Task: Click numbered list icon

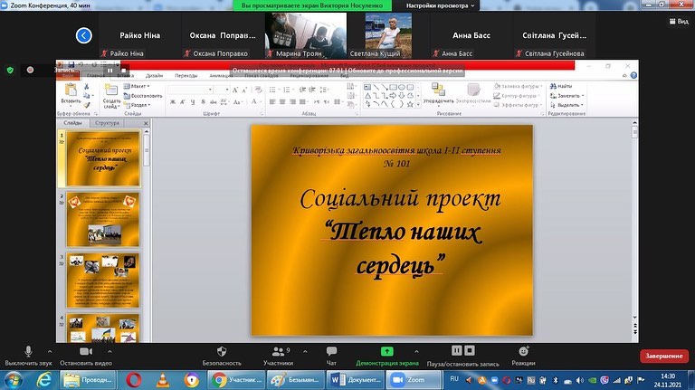Action: coord(288,90)
